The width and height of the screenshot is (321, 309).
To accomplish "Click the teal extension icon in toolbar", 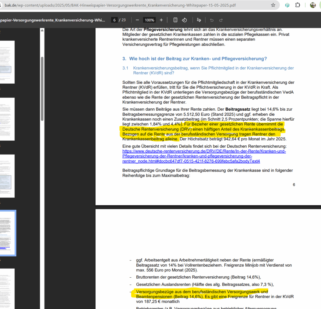I will 287,5.
